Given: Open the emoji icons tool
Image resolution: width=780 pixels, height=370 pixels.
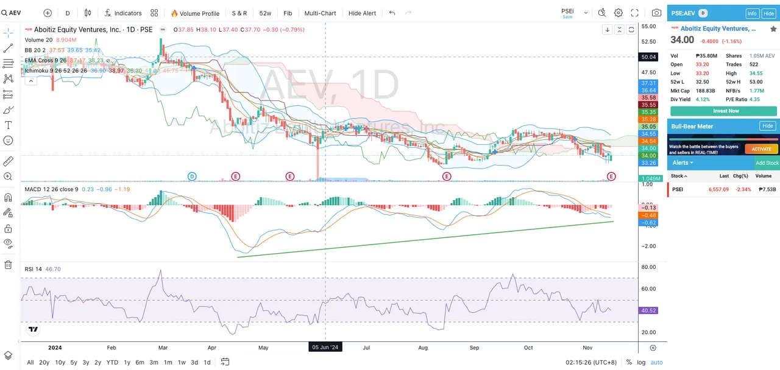Looking at the screenshot, I should point(9,140).
